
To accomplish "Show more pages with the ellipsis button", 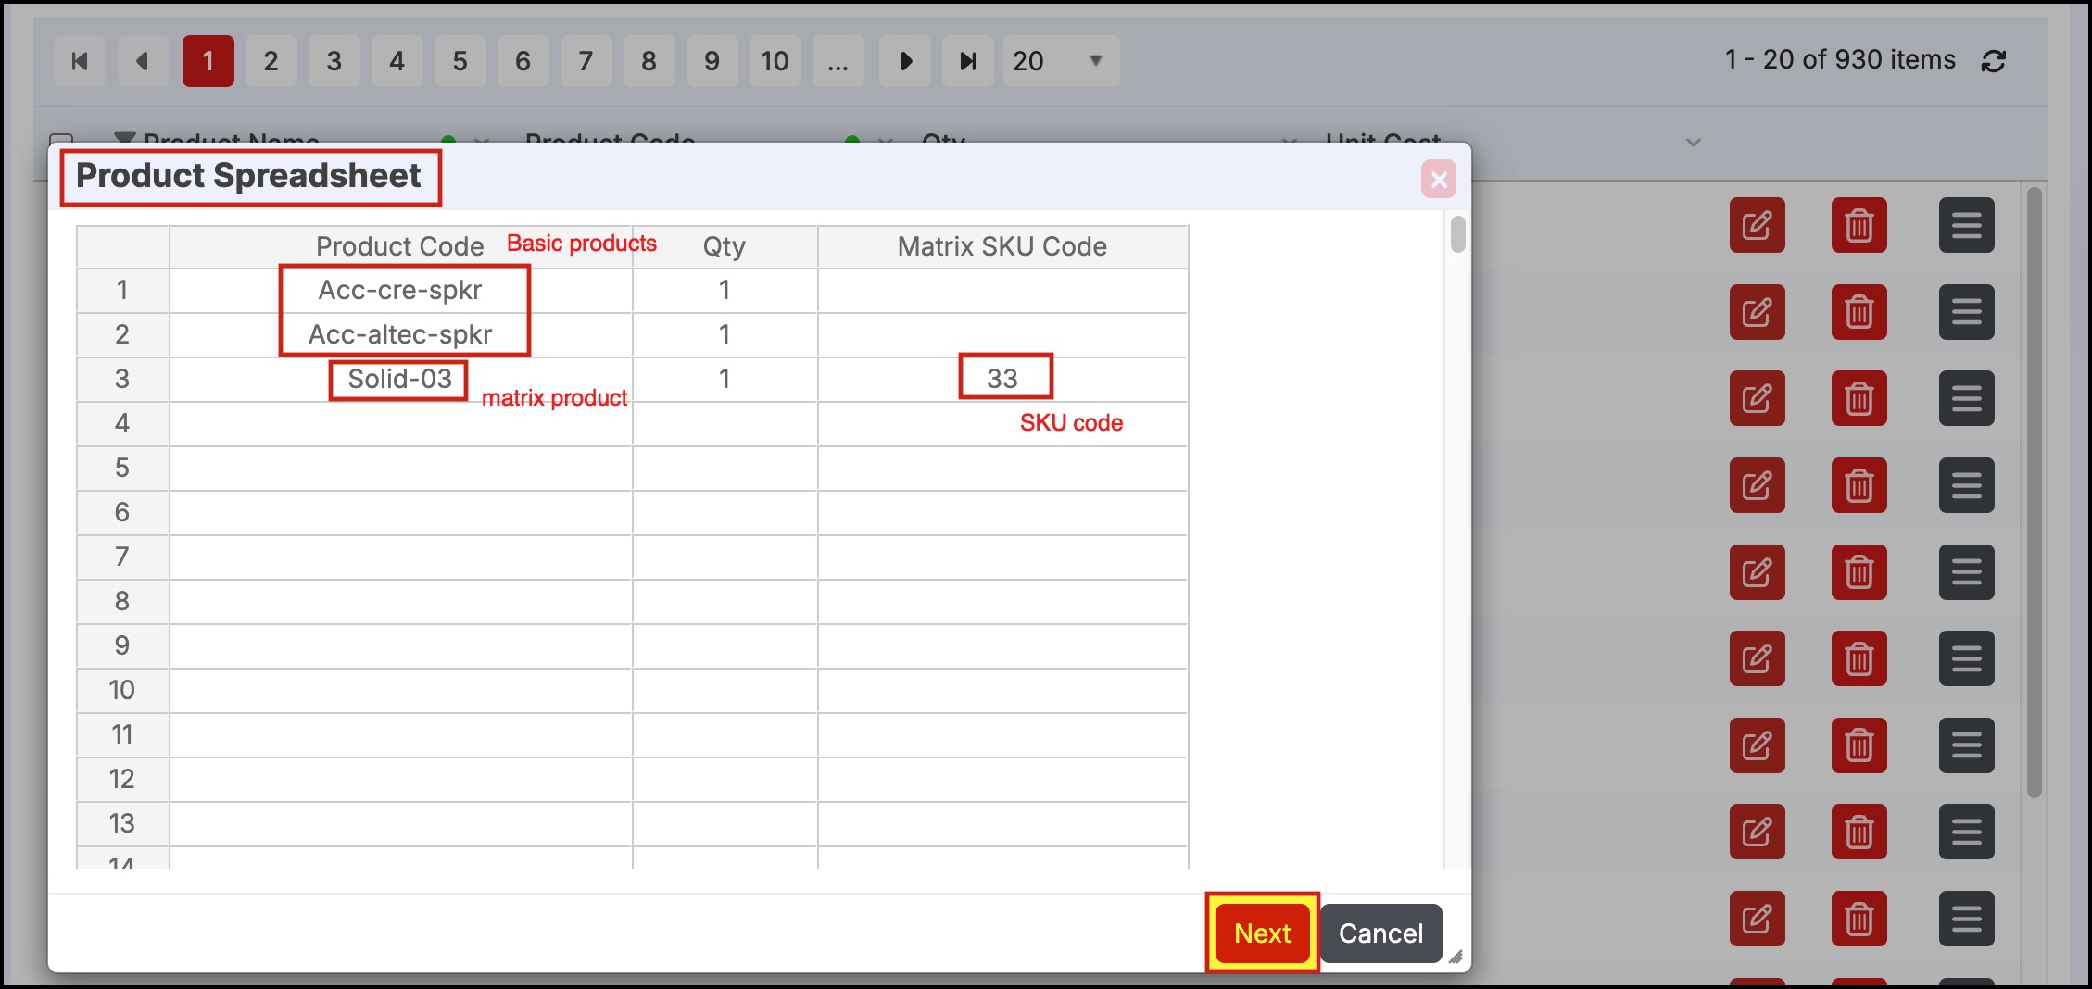I will click(838, 61).
